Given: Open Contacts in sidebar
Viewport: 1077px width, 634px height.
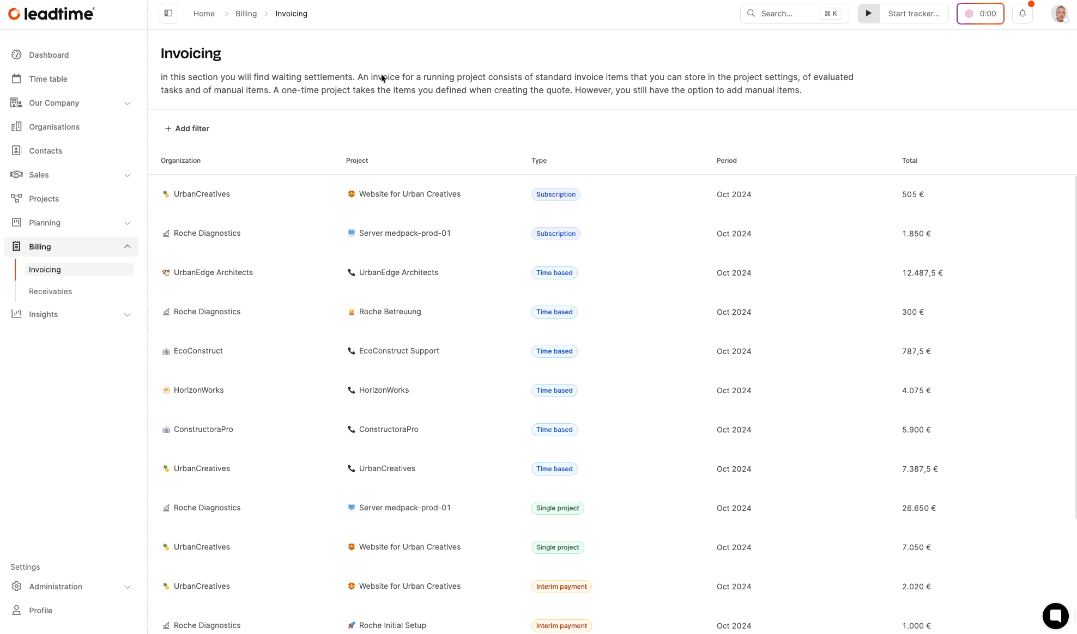Looking at the screenshot, I should tap(45, 151).
